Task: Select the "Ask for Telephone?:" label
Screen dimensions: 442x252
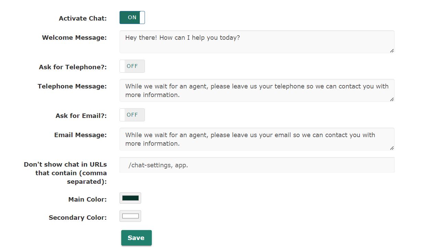Action: pyautogui.click(x=73, y=67)
